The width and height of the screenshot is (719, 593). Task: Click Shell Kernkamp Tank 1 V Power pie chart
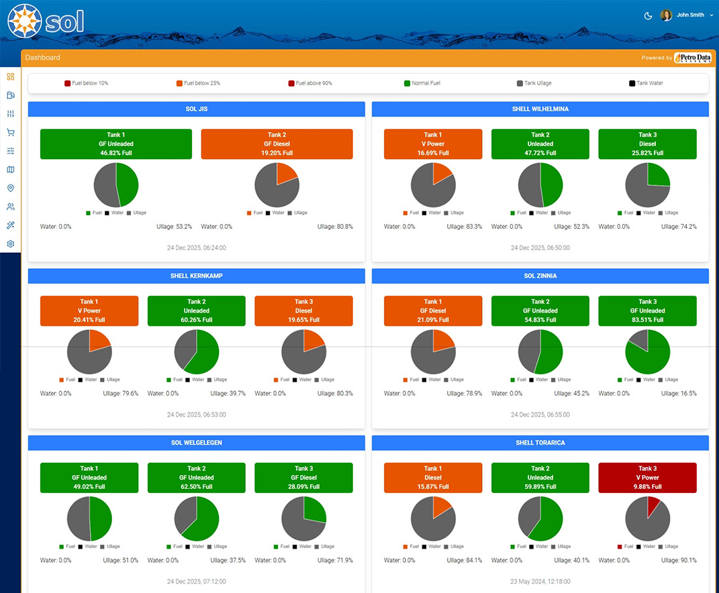[89, 352]
